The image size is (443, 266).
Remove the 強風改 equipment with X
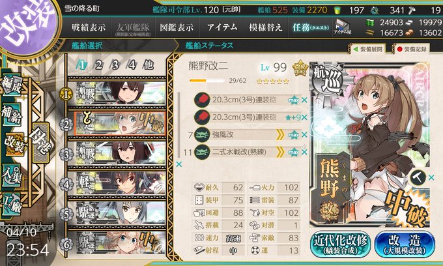[304, 135]
